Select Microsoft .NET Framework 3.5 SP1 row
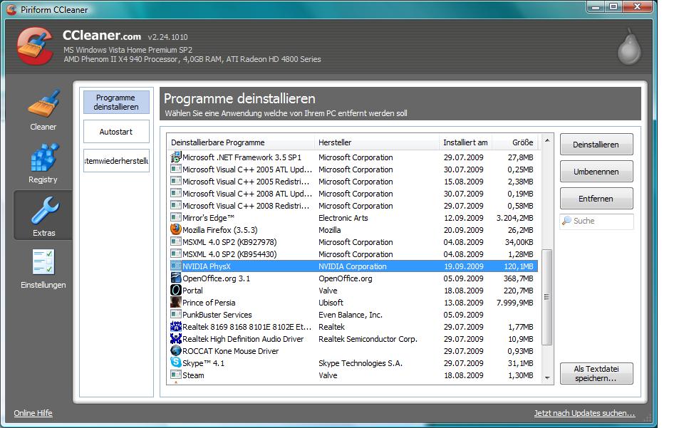684x428 pixels. point(353,157)
